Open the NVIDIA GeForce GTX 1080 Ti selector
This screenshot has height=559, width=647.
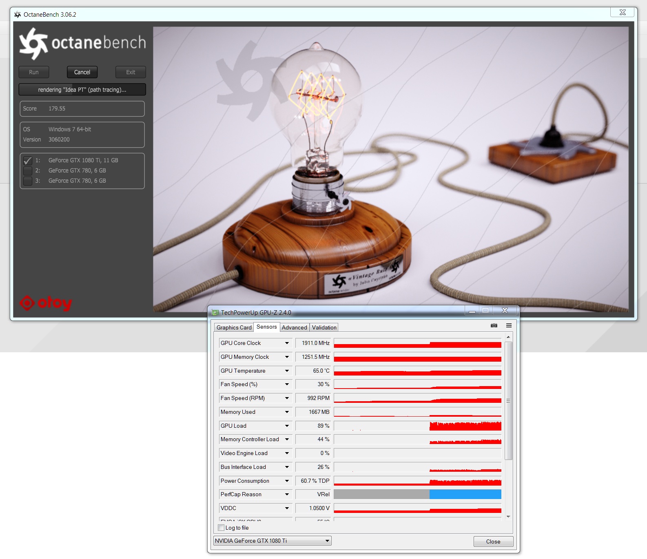coord(272,541)
